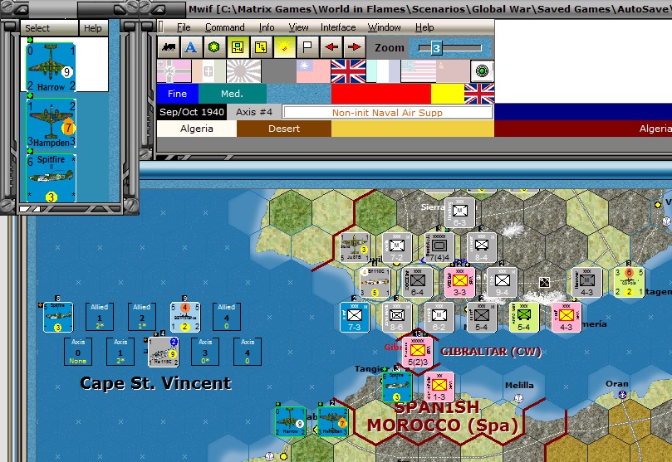Click the Axis 0 sea box section
Viewport: 672px width, 462px height.
[78, 352]
